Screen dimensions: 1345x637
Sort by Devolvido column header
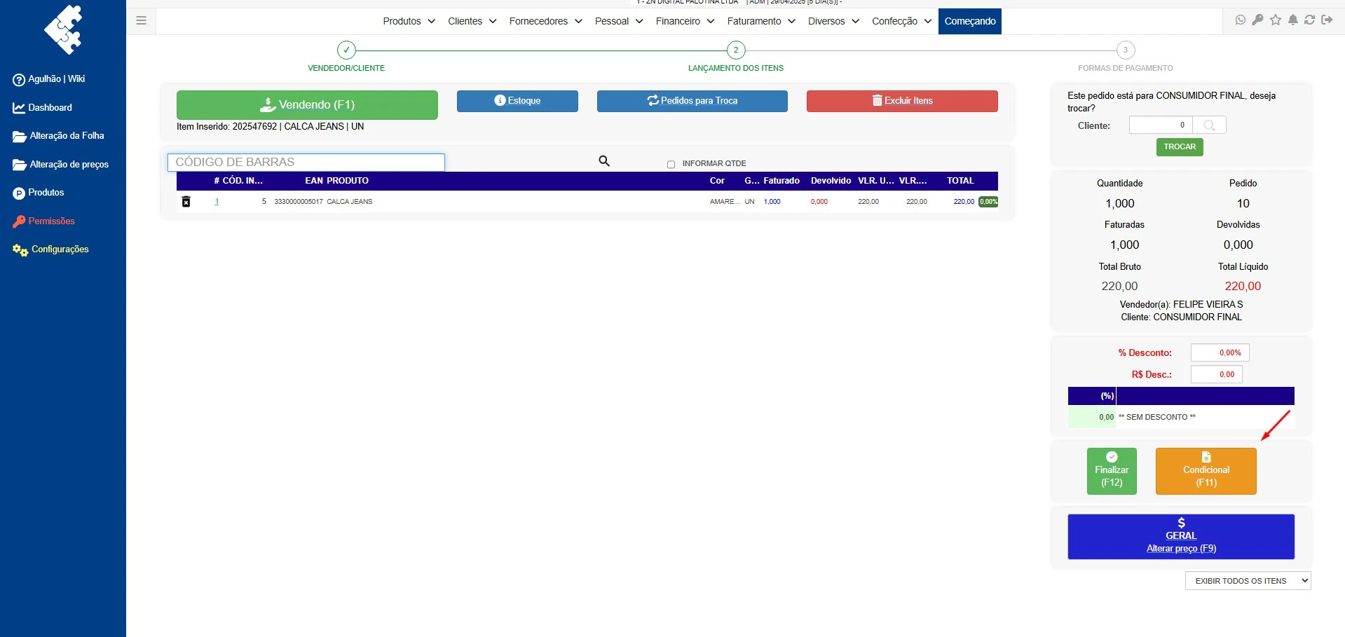click(x=831, y=181)
